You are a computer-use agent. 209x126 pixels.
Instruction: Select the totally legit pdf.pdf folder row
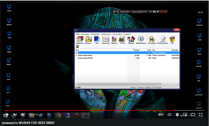click(x=127, y=55)
